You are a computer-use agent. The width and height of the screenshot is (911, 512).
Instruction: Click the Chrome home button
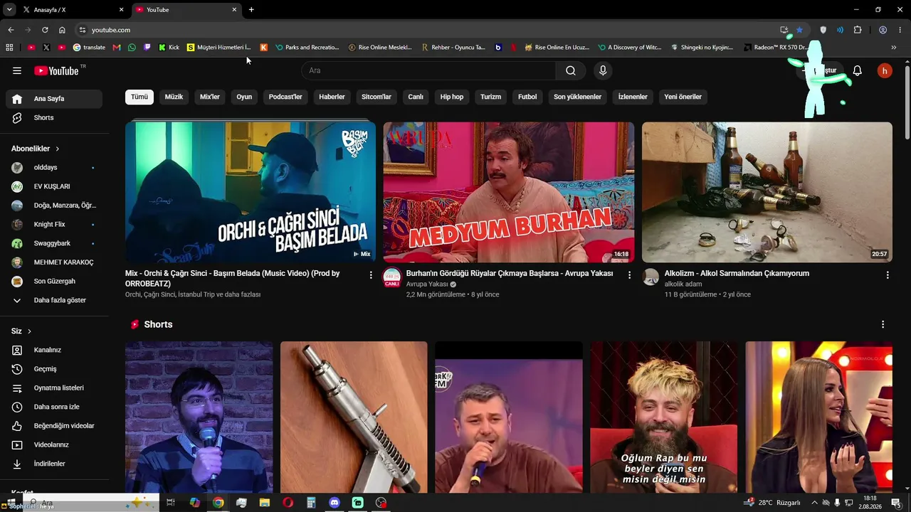coord(62,30)
